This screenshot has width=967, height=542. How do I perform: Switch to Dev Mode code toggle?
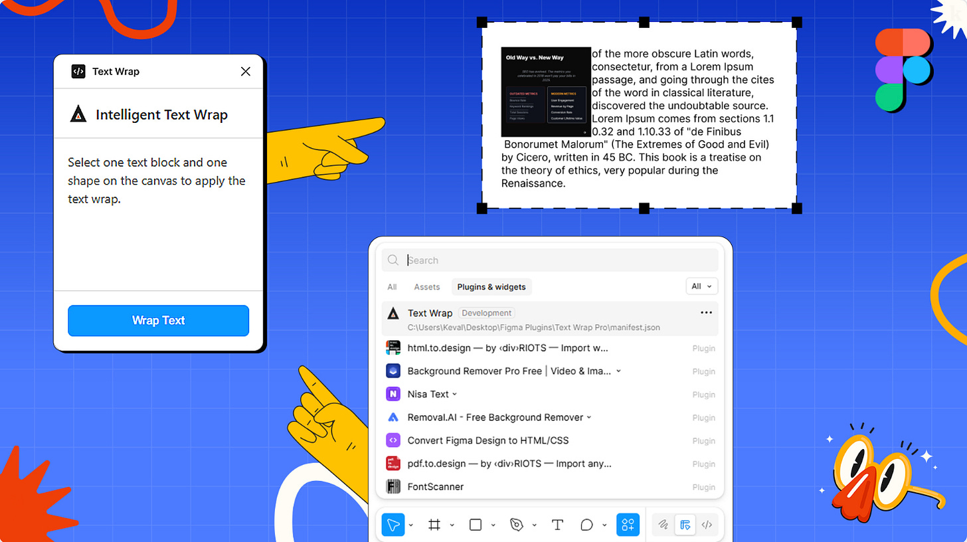click(707, 525)
